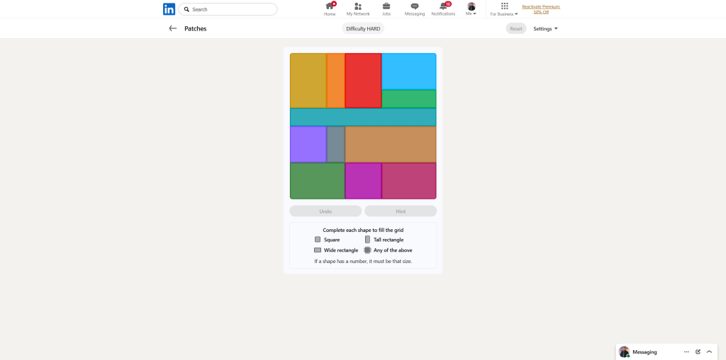Open the LinkedIn home logo
The height and width of the screenshot is (360, 726).
[169, 9]
